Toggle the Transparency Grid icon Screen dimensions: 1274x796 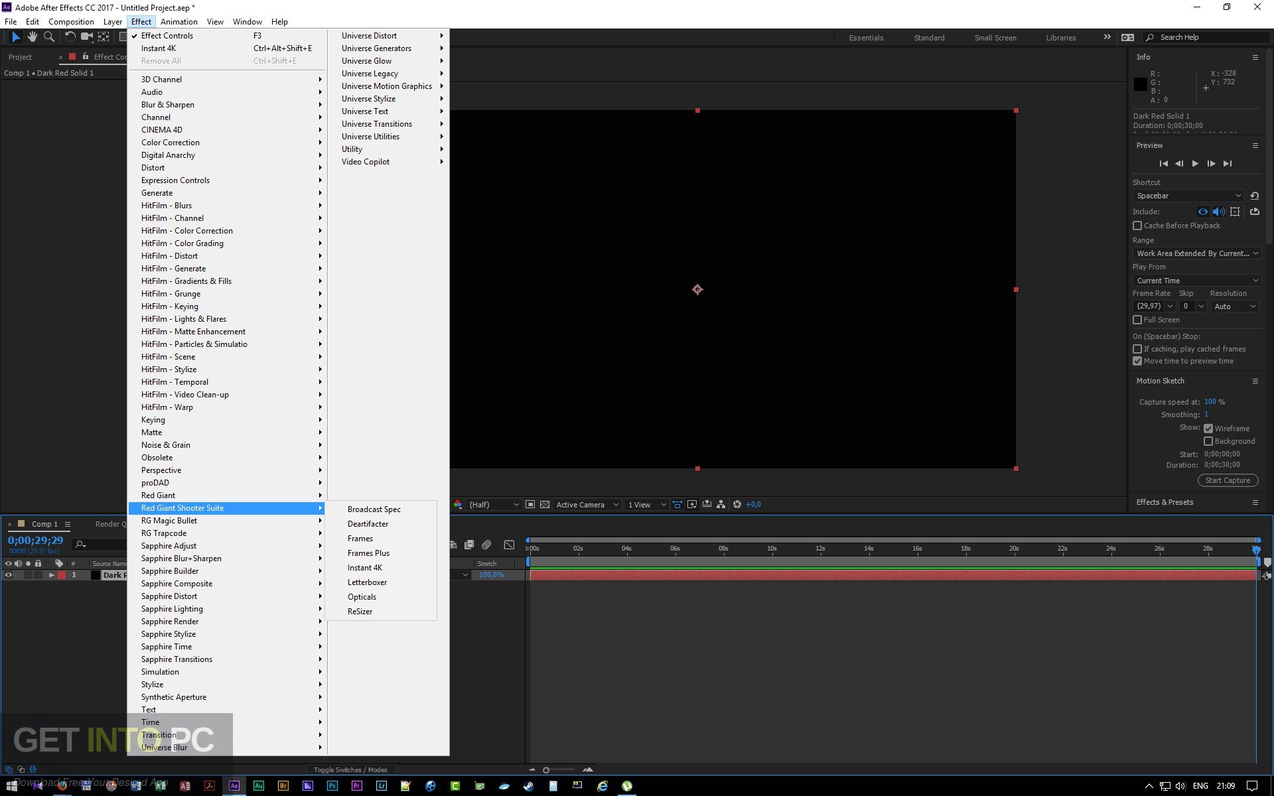pyautogui.click(x=545, y=505)
